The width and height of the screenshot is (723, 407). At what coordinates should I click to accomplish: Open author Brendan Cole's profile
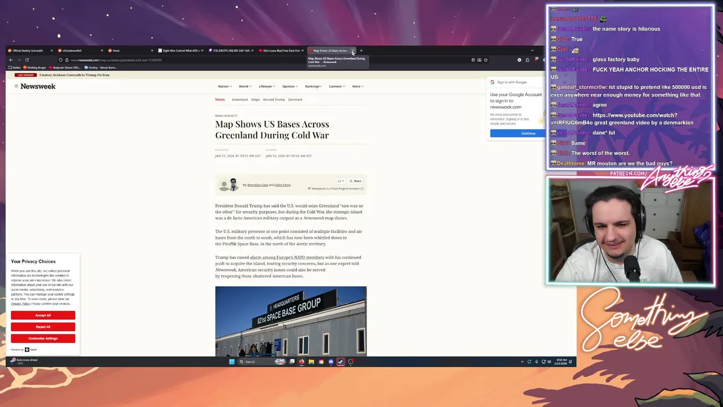click(x=258, y=185)
